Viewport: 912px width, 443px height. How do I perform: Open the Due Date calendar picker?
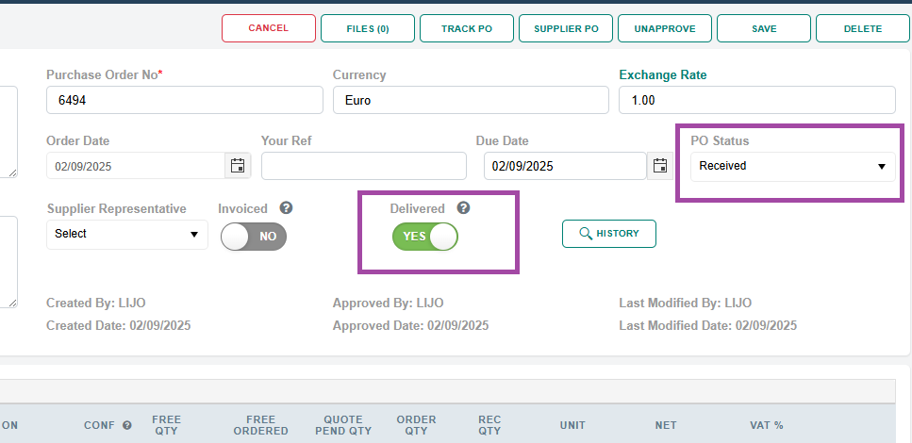(x=660, y=166)
